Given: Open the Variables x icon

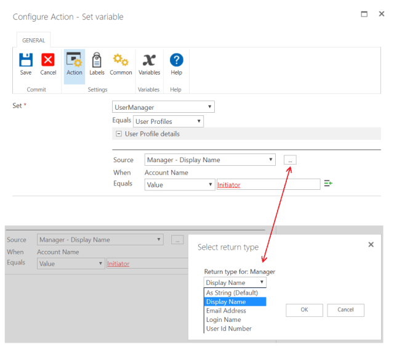Looking at the screenshot, I should (149, 60).
